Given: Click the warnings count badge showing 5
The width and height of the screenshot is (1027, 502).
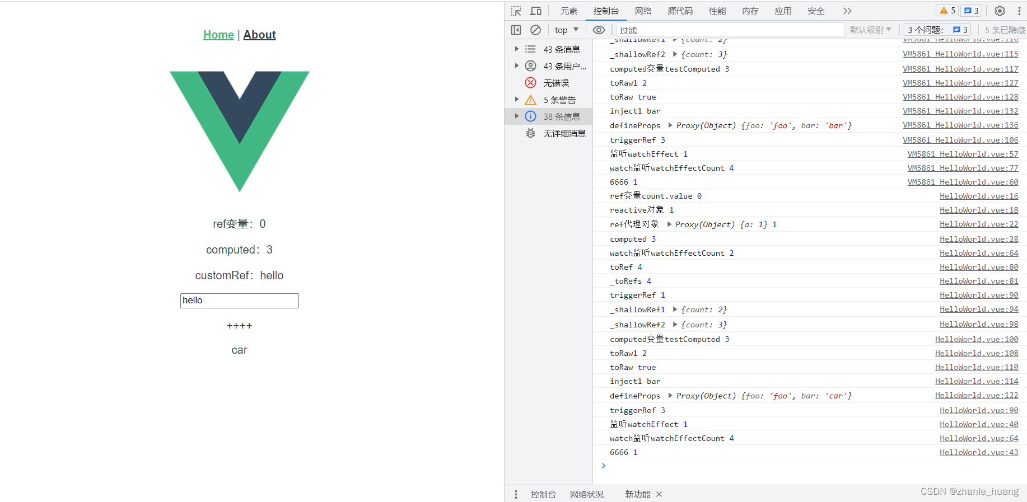Looking at the screenshot, I should pos(947,11).
